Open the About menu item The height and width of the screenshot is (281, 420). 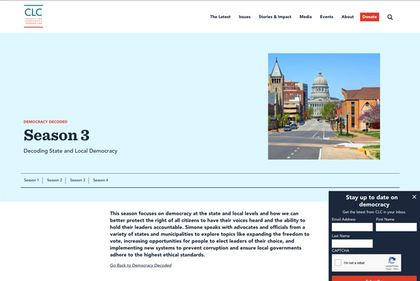coord(348,17)
